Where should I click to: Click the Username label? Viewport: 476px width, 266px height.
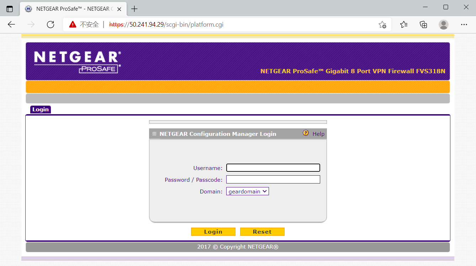(208, 168)
